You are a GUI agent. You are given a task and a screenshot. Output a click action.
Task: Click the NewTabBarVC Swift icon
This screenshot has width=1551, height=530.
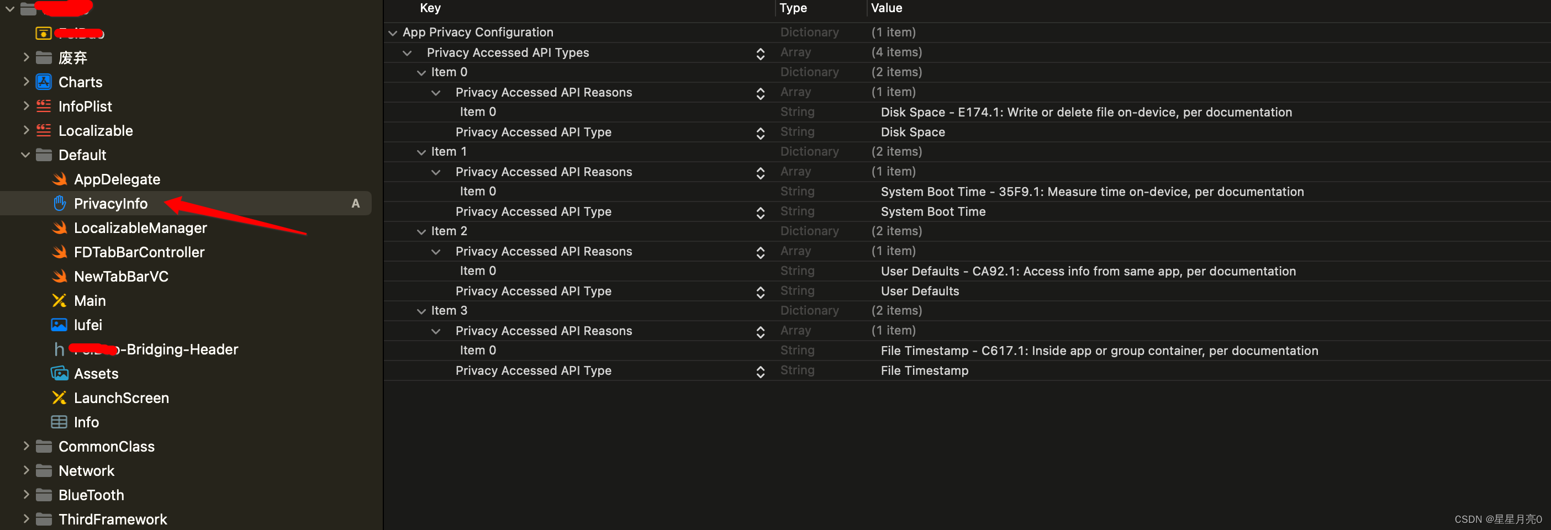pyautogui.click(x=59, y=276)
